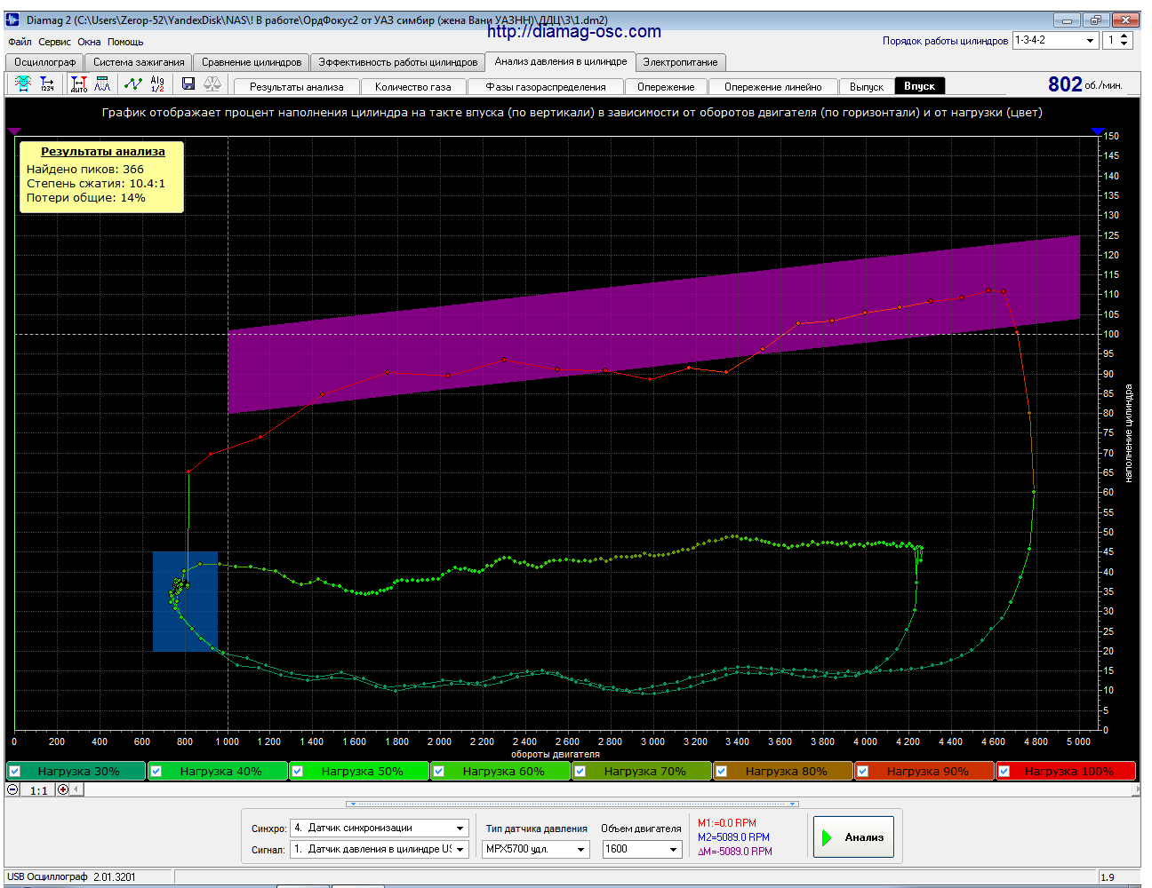Click the blue idle region rectangle on graph

[x=185, y=601]
